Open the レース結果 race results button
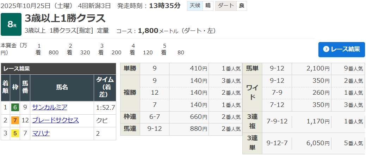Screen dimensions: 366x155 (x=341, y=49)
